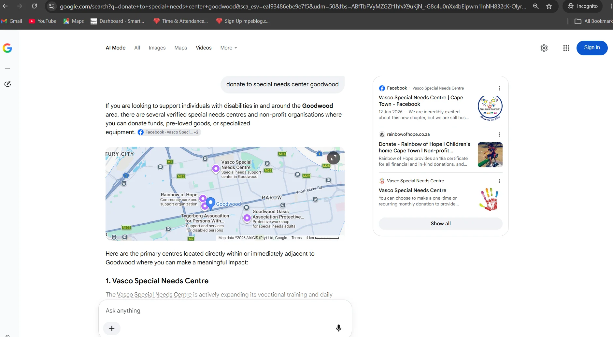The width and height of the screenshot is (613, 337).
Task: Expand the sidebar menu icon
Action: [x=8, y=69]
